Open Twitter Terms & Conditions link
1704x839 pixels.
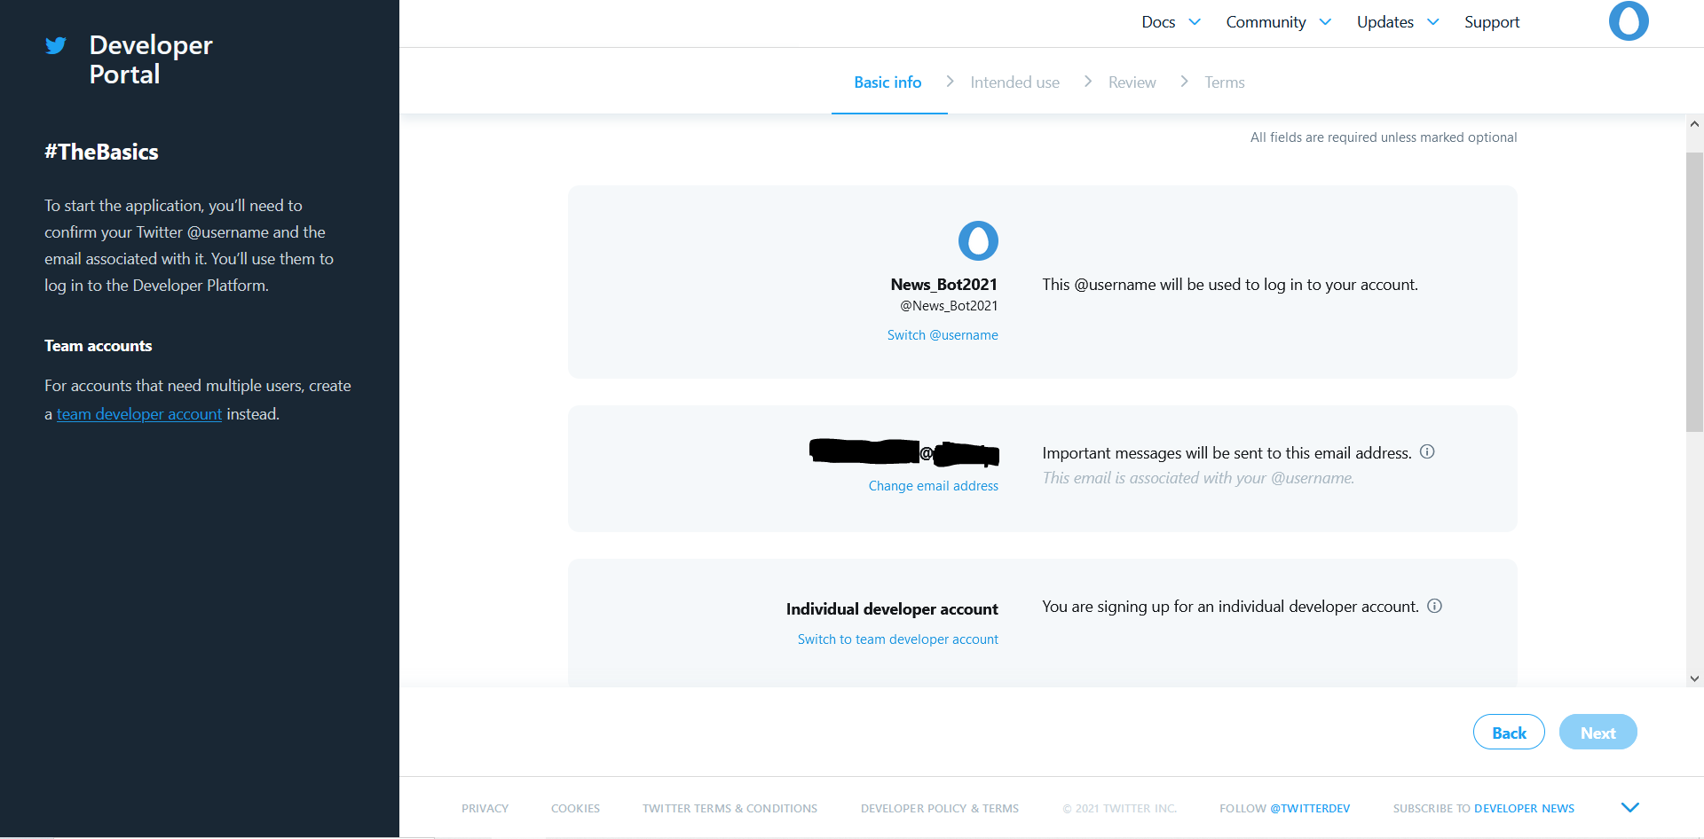[730, 809]
